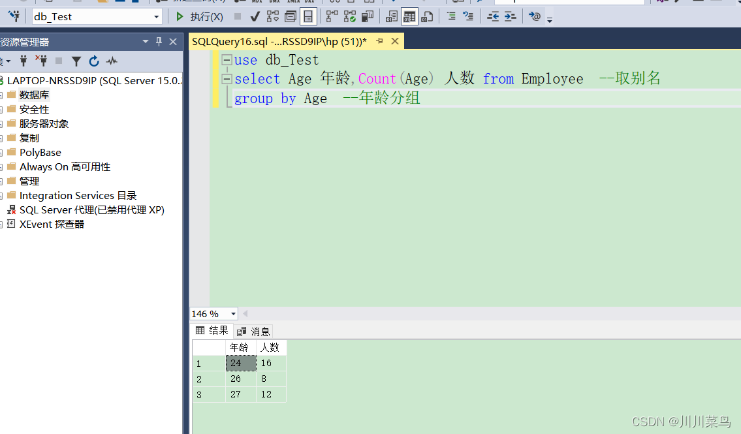Select results to text mode

tap(391, 17)
